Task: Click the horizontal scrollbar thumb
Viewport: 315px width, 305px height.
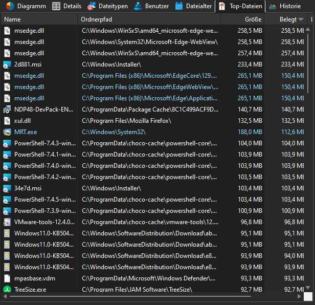Action: [x=130, y=296]
